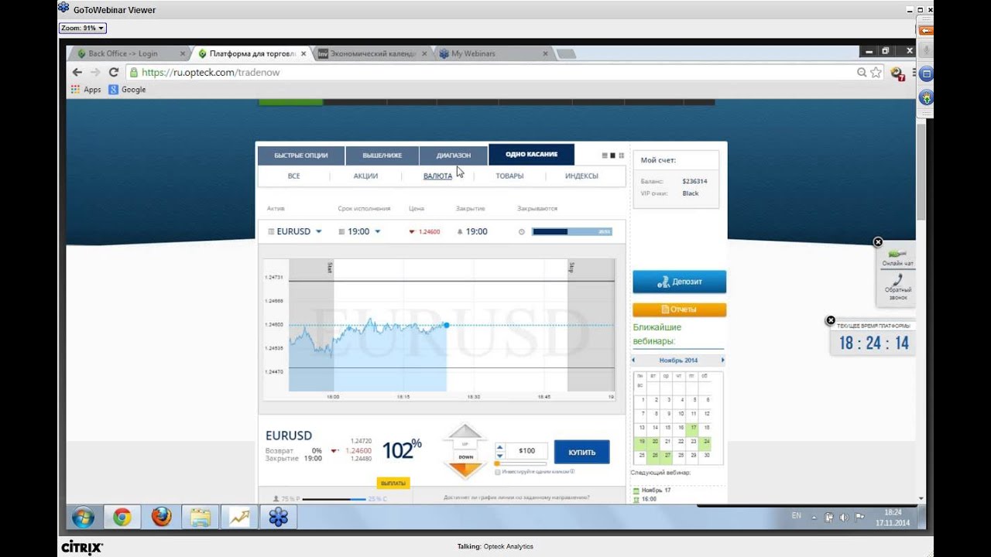Image resolution: width=991 pixels, height=557 pixels.
Task: Go to next month in webinar calendar
Action: point(722,361)
